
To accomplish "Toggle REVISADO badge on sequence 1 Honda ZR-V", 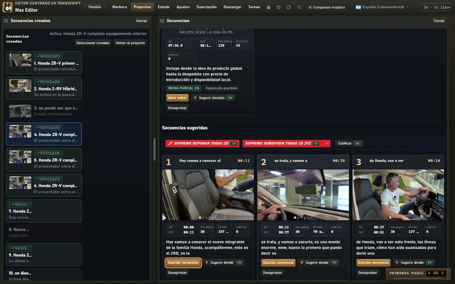I will click(48, 56).
